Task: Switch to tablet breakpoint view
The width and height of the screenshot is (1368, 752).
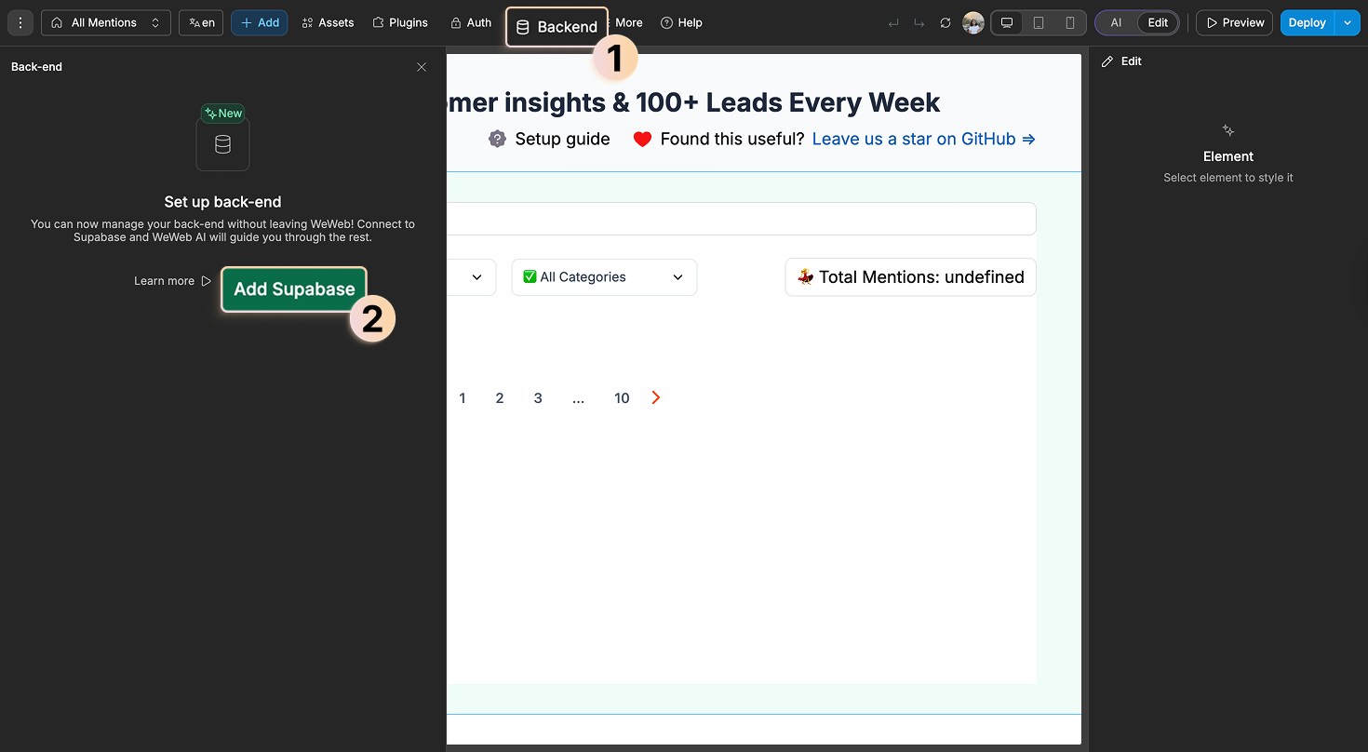Action: [x=1038, y=21]
